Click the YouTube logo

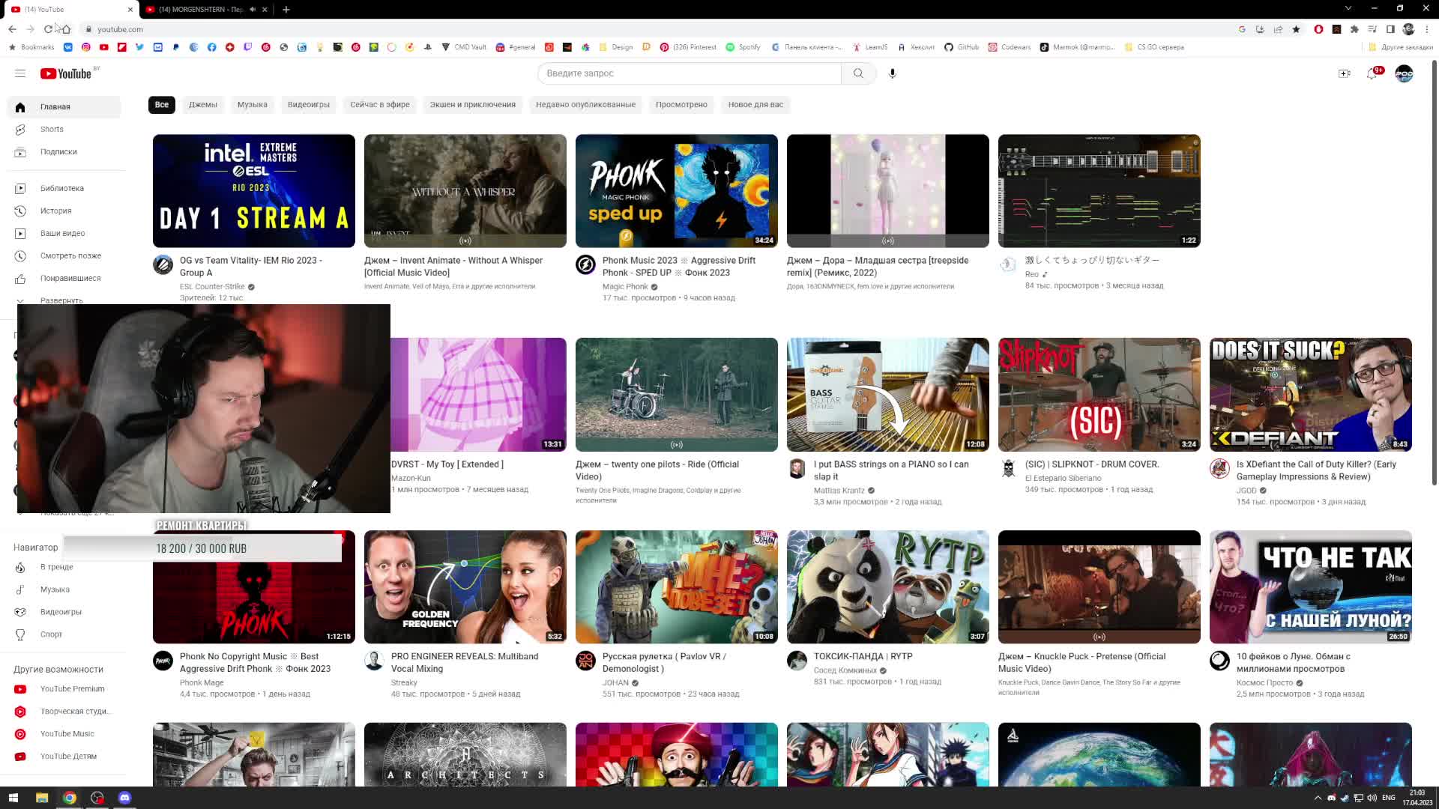pyautogui.click(x=65, y=73)
